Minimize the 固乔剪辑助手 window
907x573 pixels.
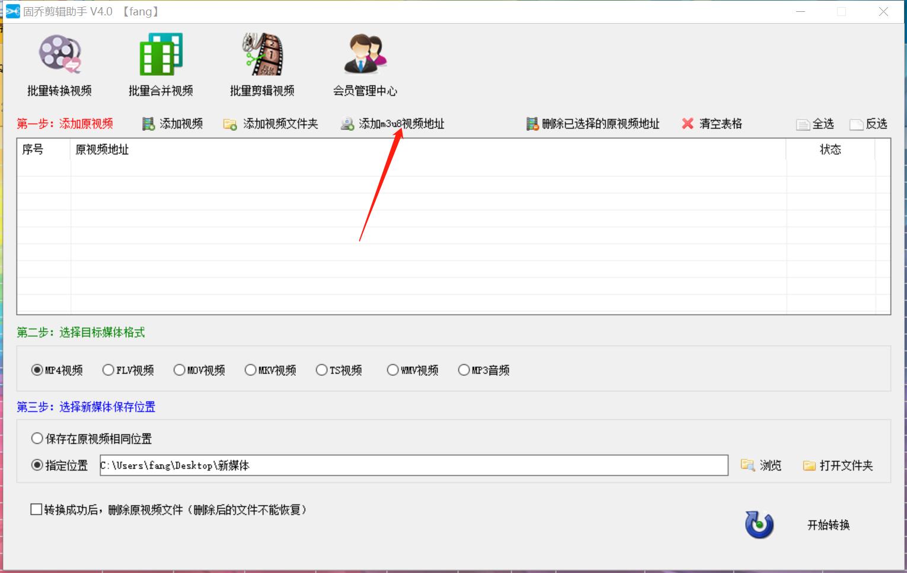(x=800, y=12)
